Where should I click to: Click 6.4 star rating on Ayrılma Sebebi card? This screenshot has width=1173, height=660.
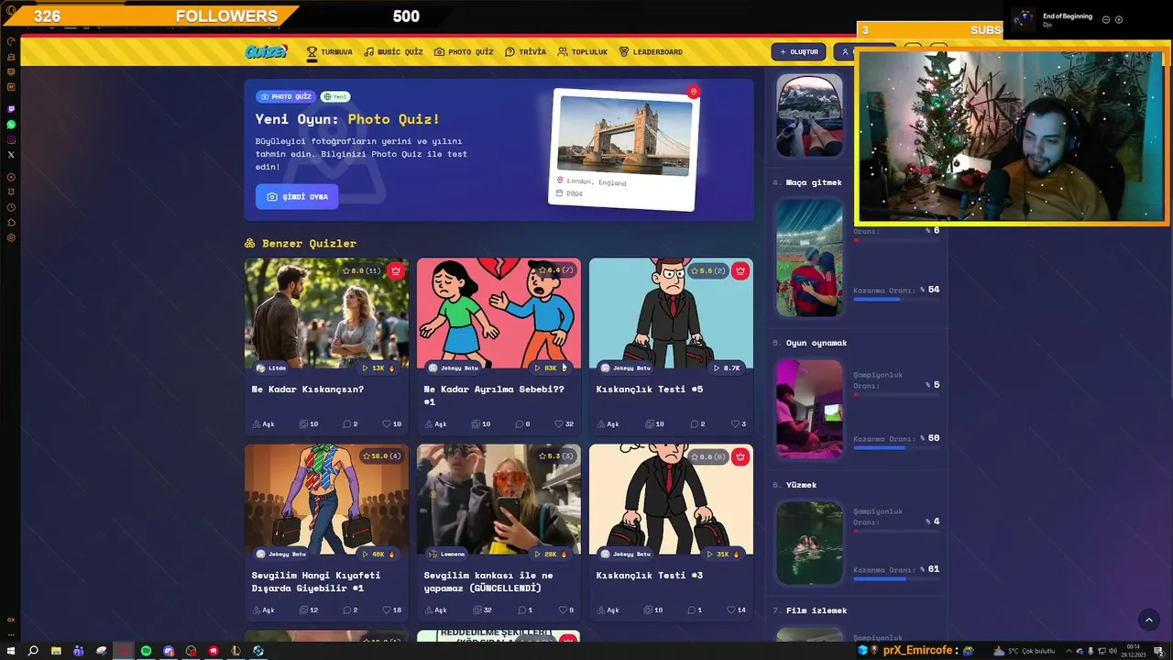[555, 270]
